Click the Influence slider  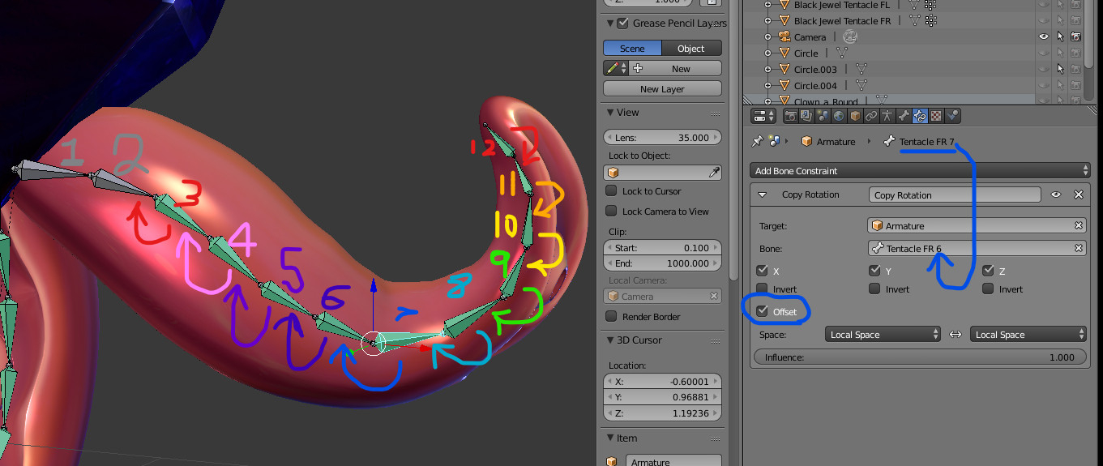[919, 357]
